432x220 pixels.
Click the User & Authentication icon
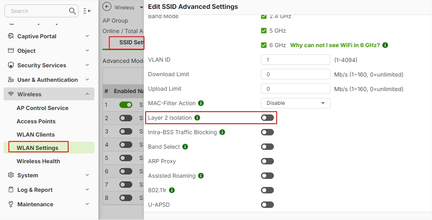11,79
